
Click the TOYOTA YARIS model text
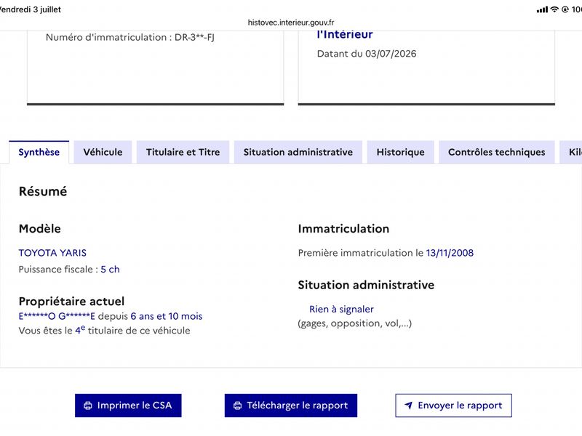(x=52, y=253)
